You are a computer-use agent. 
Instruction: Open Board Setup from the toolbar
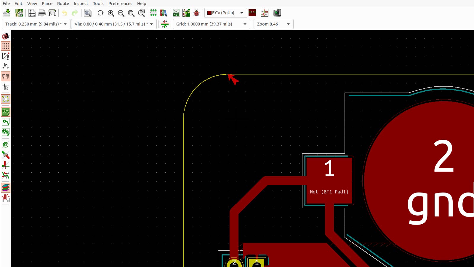[x=19, y=13]
